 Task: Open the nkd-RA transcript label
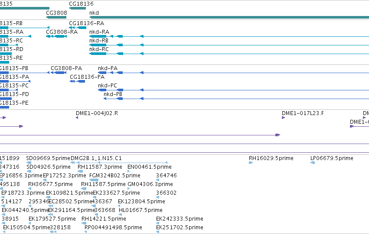[99, 32]
